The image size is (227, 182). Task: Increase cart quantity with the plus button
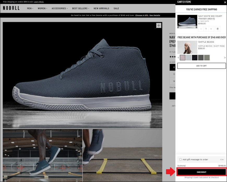[211, 29]
